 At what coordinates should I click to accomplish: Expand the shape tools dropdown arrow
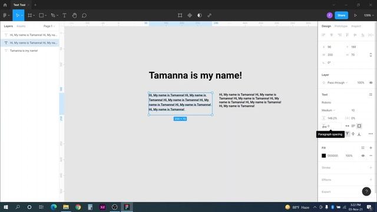[45, 15]
